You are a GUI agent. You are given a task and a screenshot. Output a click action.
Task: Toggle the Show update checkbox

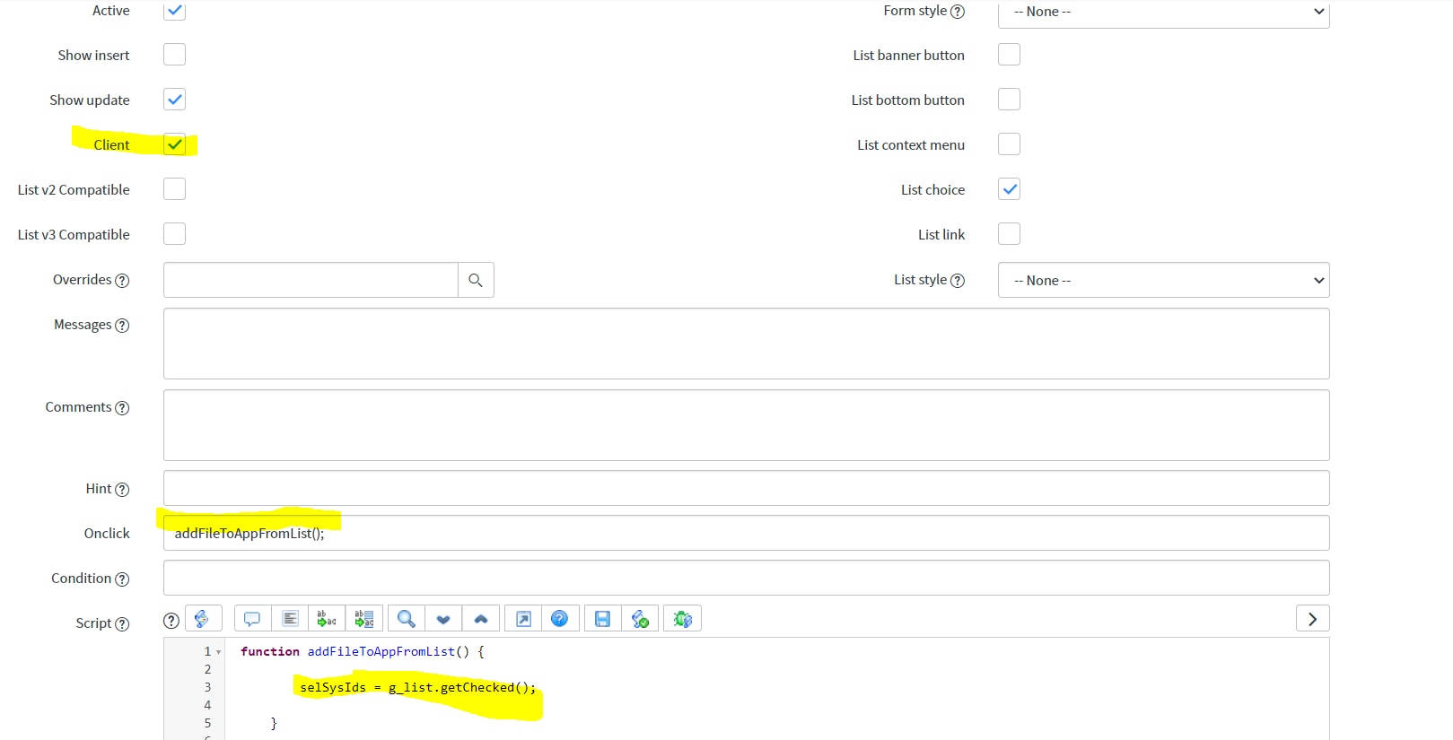tap(175, 100)
